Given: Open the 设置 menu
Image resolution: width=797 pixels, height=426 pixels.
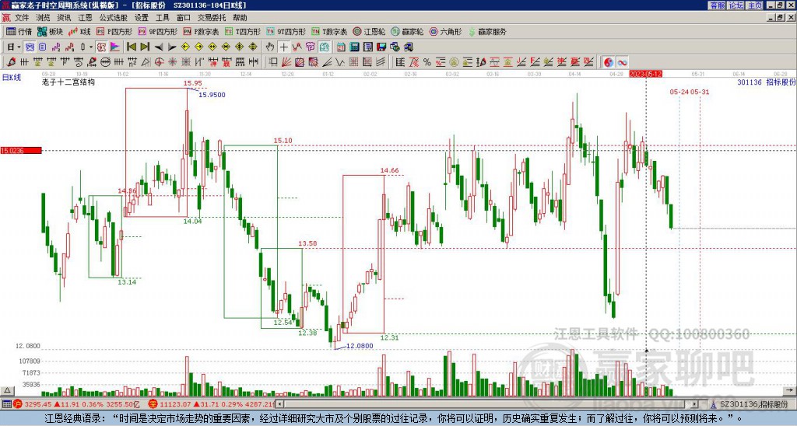Looking at the screenshot, I should 142,18.
